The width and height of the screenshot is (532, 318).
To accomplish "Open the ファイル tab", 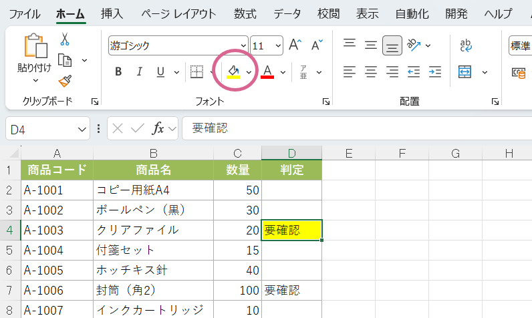I will (x=25, y=14).
